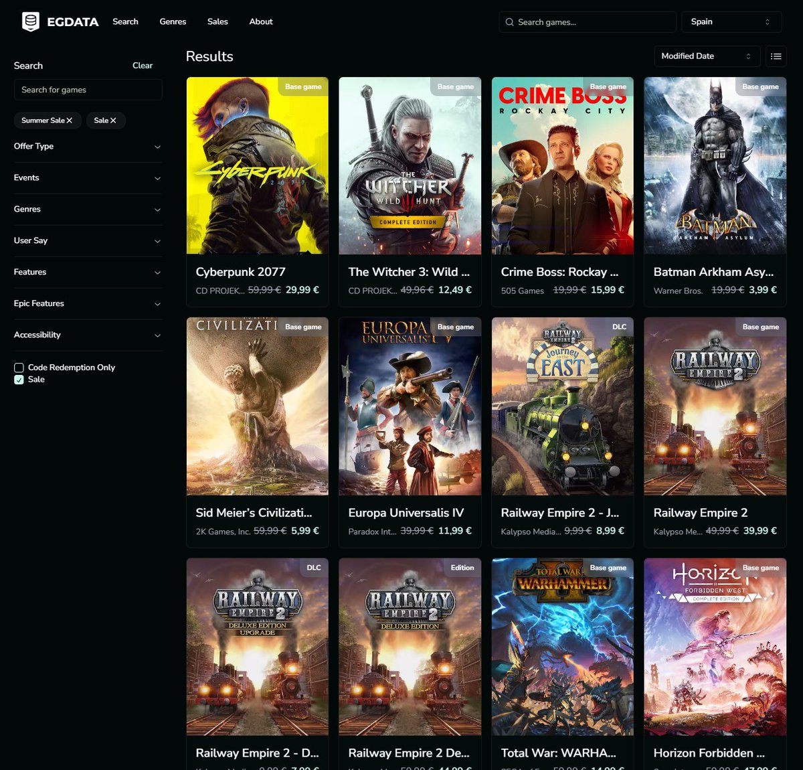Focus the Search for games sidebar field

[x=88, y=90]
